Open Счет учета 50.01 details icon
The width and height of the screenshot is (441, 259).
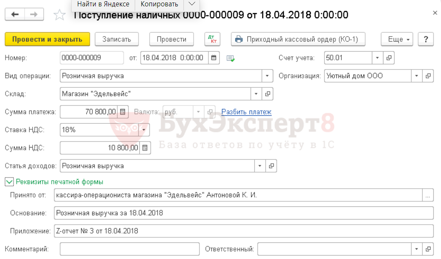[x=389, y=58]
